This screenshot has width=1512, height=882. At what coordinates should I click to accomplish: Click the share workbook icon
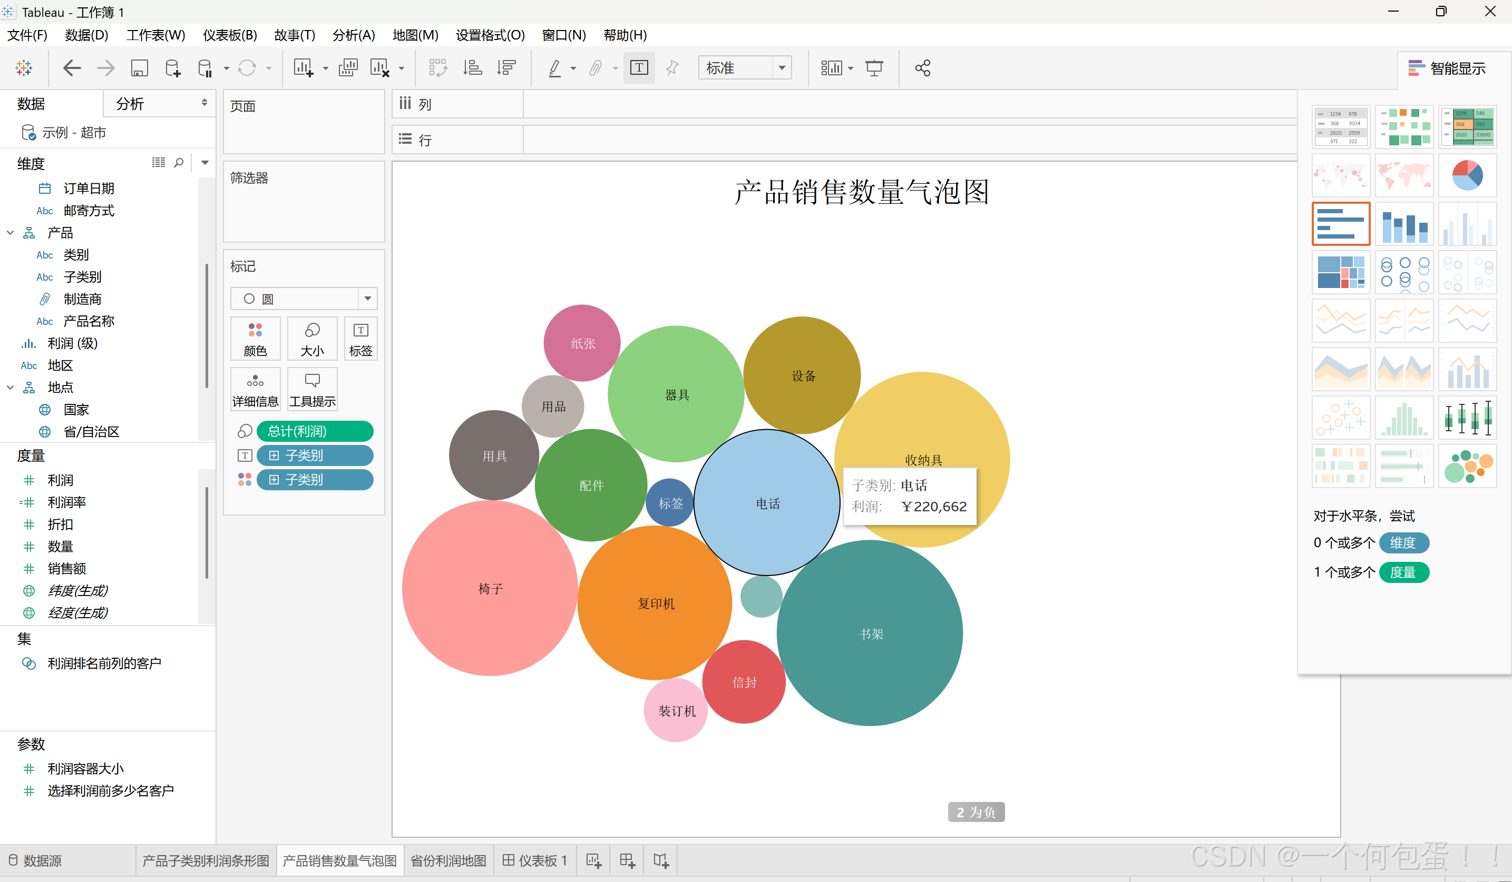pyautogui.click(x=922, y=68)
